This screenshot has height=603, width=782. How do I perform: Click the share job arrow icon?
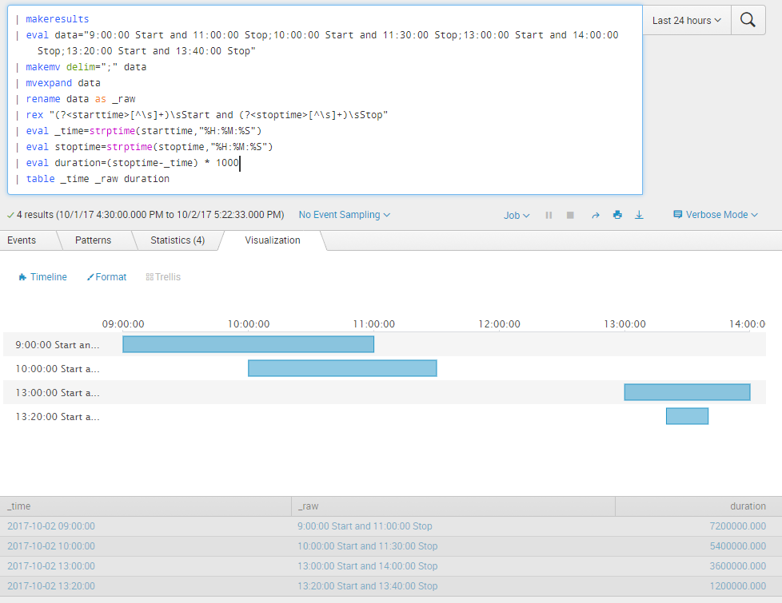[x=595, y=215]
